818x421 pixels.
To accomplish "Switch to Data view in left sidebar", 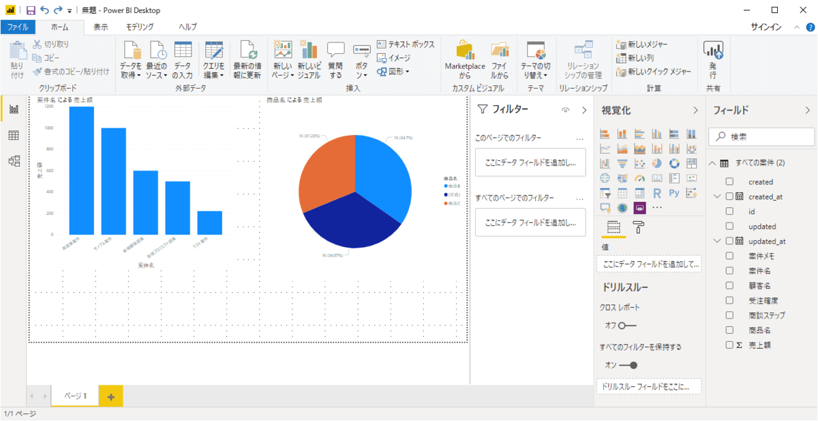I will point(14,135).
